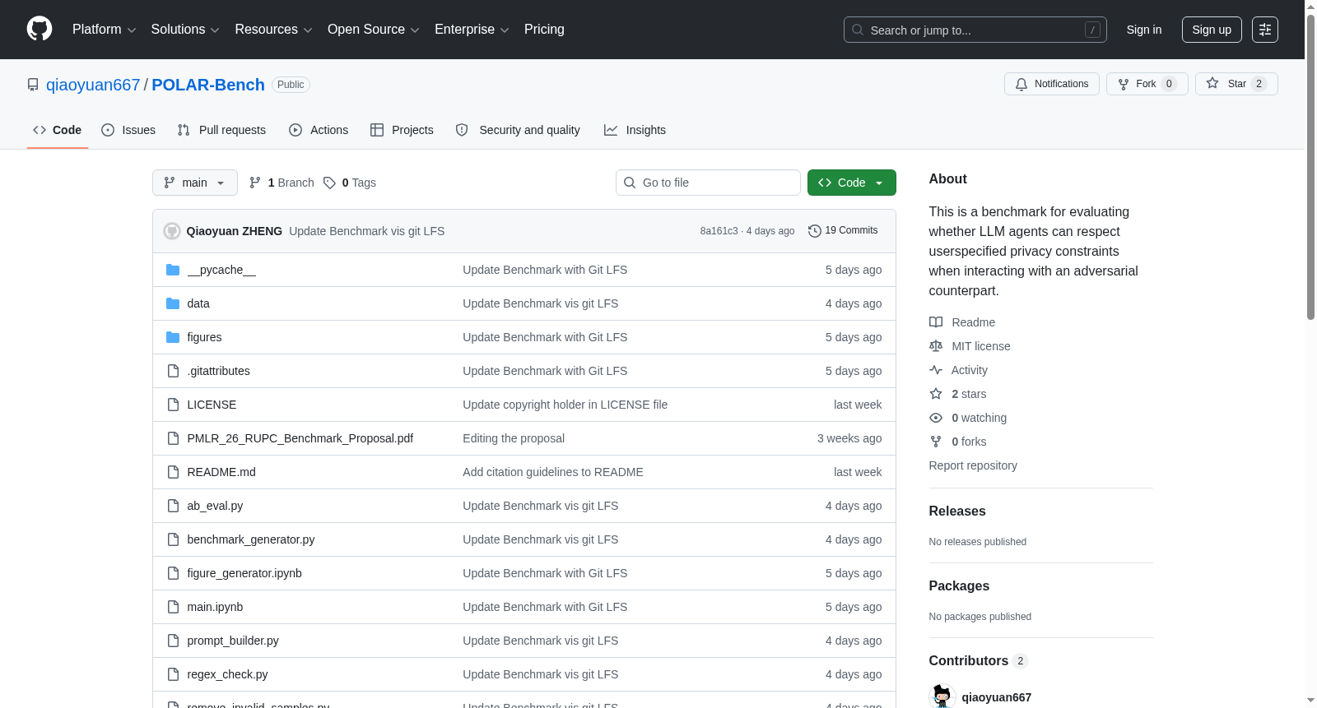Open the Packages heading link
1317x708 pixels.
pyautogui.click(x=959, y=585)
